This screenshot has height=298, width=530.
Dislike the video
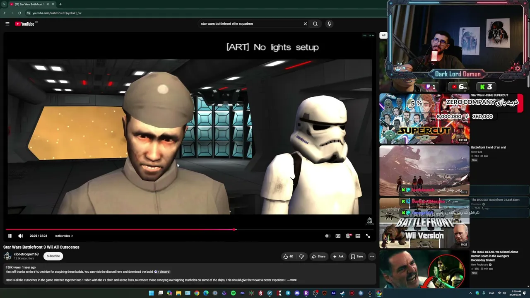[301, 257]
